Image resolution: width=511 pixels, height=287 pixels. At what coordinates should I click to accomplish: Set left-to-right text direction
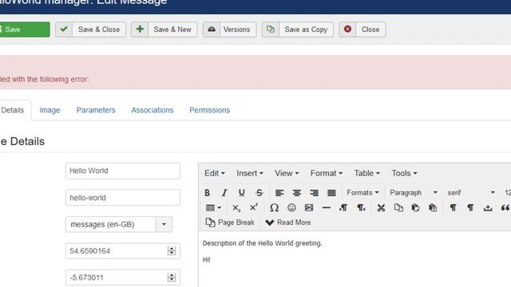pos(343,207)
